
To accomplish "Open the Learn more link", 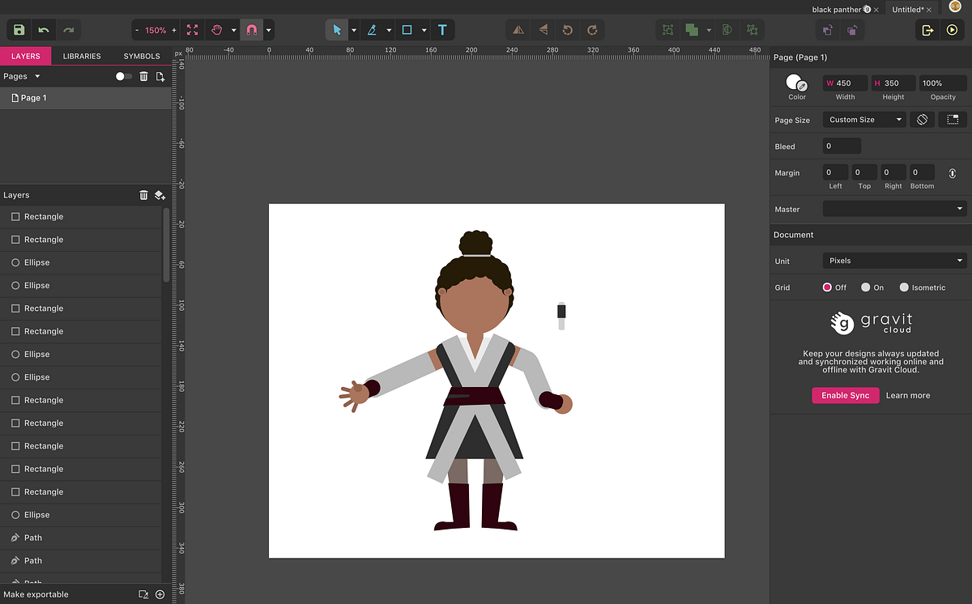I will [x=908, y=395].
